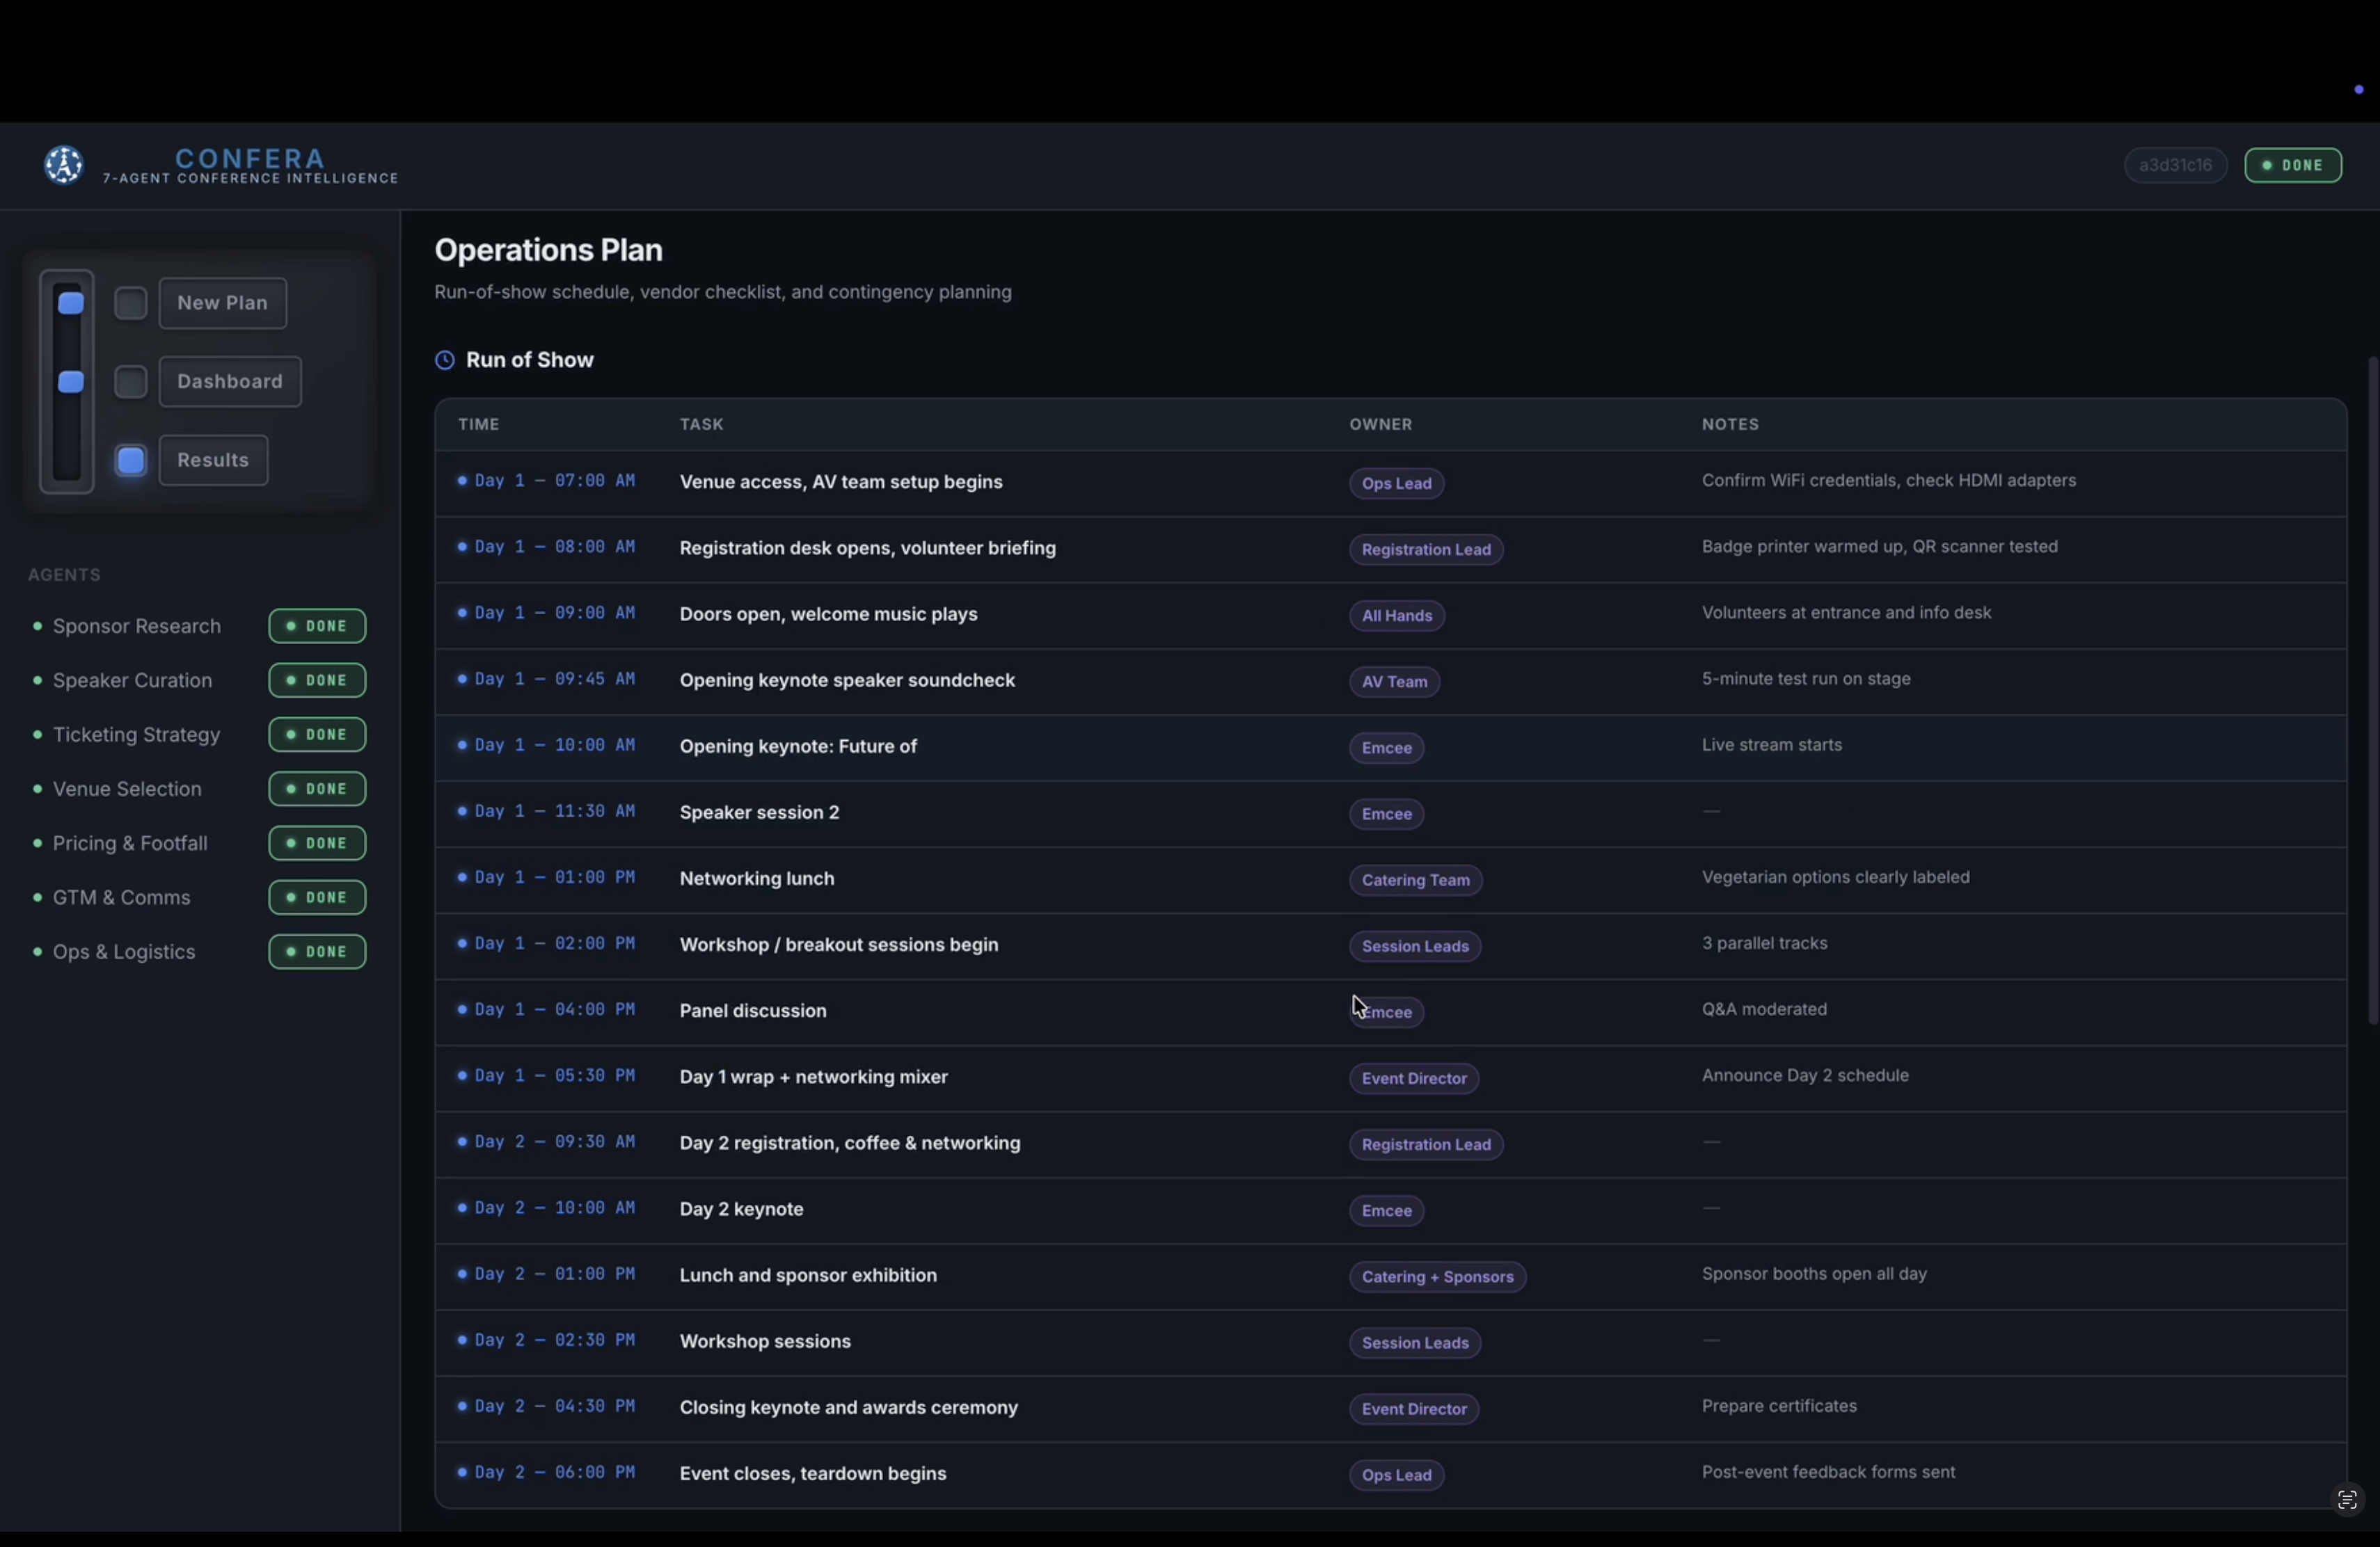This screenshot has width=2380, height=1547.
Task: Click the Catering + Sponsors owner tag
Action: [1438, 1277]
